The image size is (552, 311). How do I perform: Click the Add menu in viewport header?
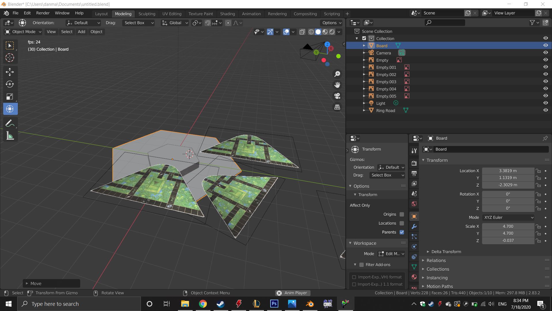(x=81, y=32)
